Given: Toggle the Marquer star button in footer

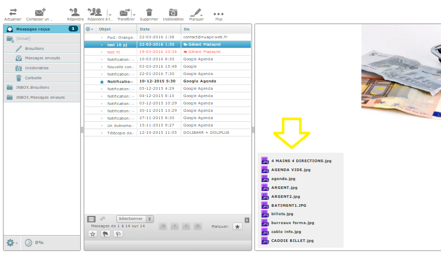Looking at the screenshot, I should tap(237, 226).
